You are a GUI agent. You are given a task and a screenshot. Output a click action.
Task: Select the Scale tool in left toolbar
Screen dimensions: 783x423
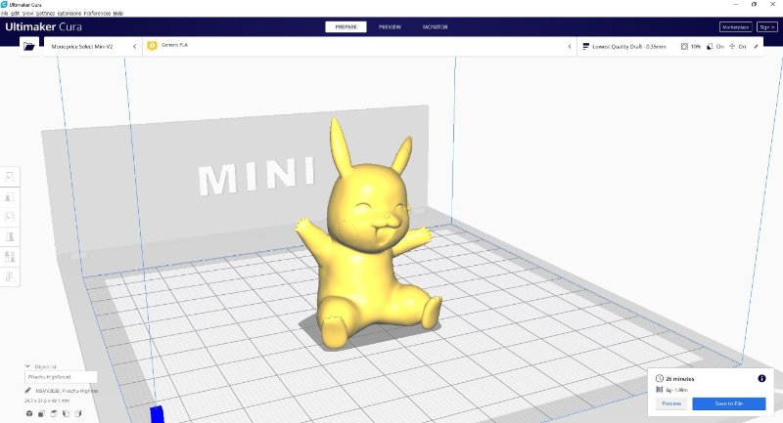point(10,197)
